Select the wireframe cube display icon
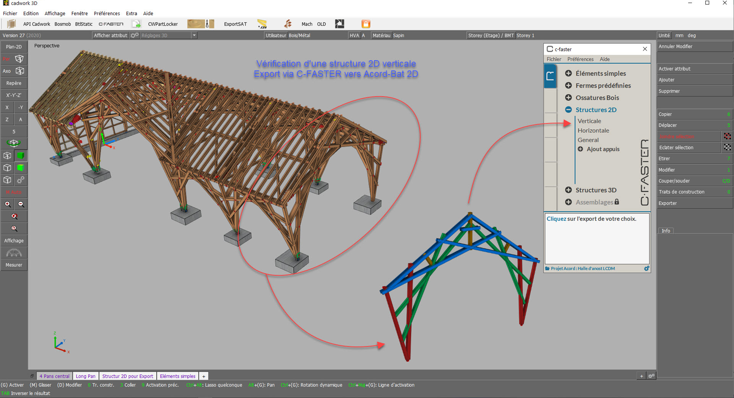Screen dimensions: 734x398 [x=7, y=156]
